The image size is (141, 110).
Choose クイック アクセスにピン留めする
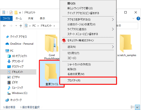pos(88,13)
